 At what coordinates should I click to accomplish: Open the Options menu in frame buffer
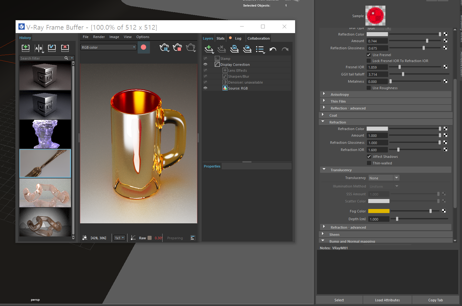pyautogui.click(x=143, y=37)
